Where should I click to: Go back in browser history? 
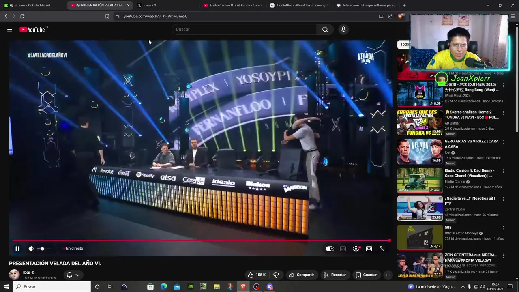pyautogui.click(x=6, y=16)
